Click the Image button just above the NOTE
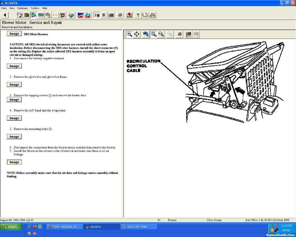The image size is (296, 237). coord(14,162)
